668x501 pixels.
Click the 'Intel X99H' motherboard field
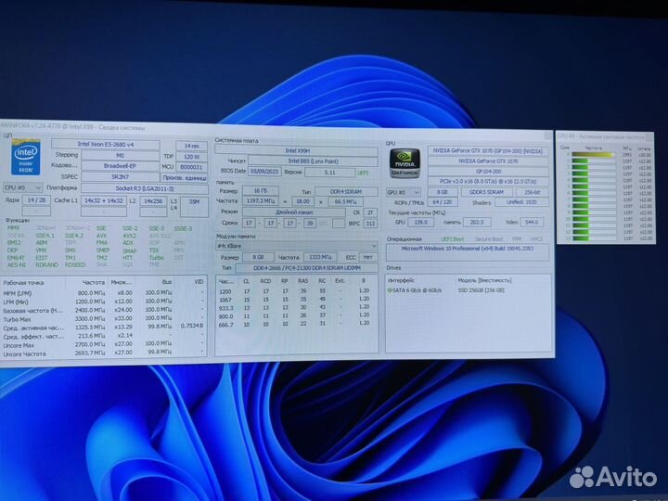297,150
